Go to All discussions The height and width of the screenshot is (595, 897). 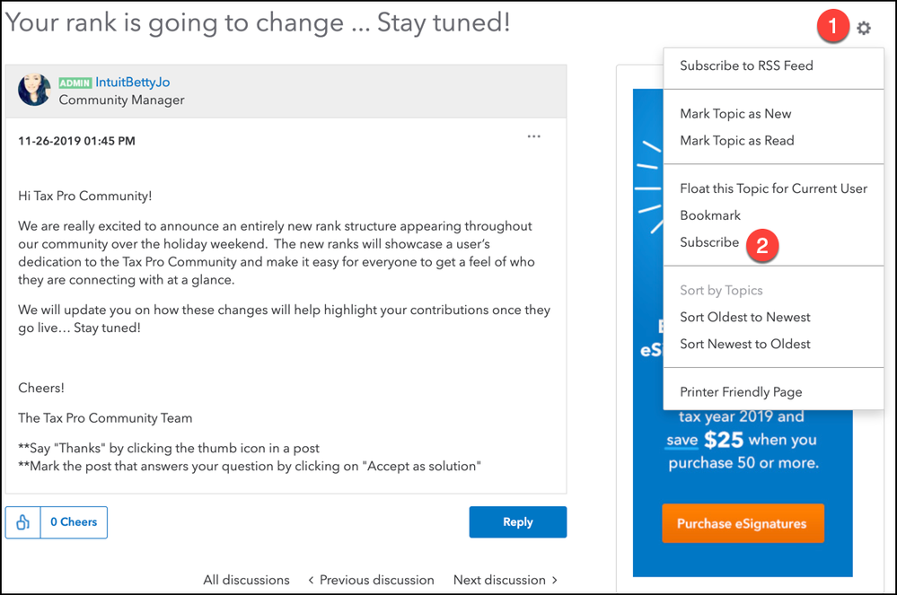coord(246,580)
